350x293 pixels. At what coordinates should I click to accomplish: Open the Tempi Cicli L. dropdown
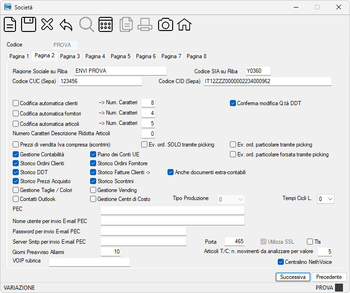click(x=326, y=199)
